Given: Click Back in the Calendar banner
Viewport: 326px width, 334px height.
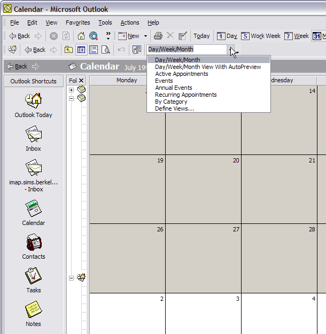Looking at the screenshot, I should pos(17,66).
